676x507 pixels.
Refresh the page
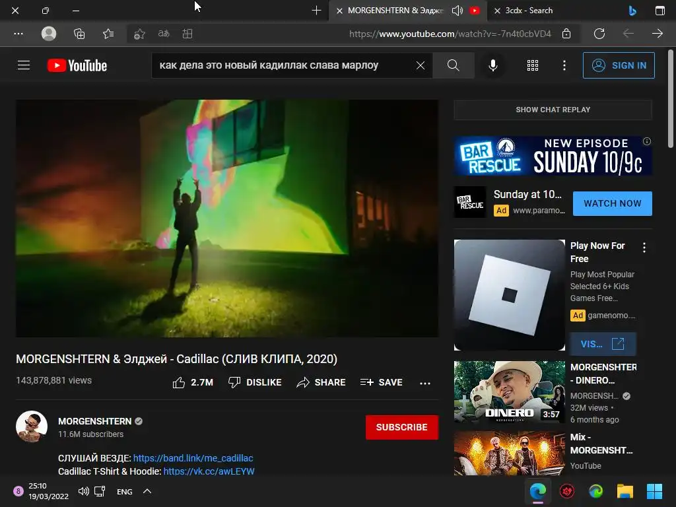(599, 34)
